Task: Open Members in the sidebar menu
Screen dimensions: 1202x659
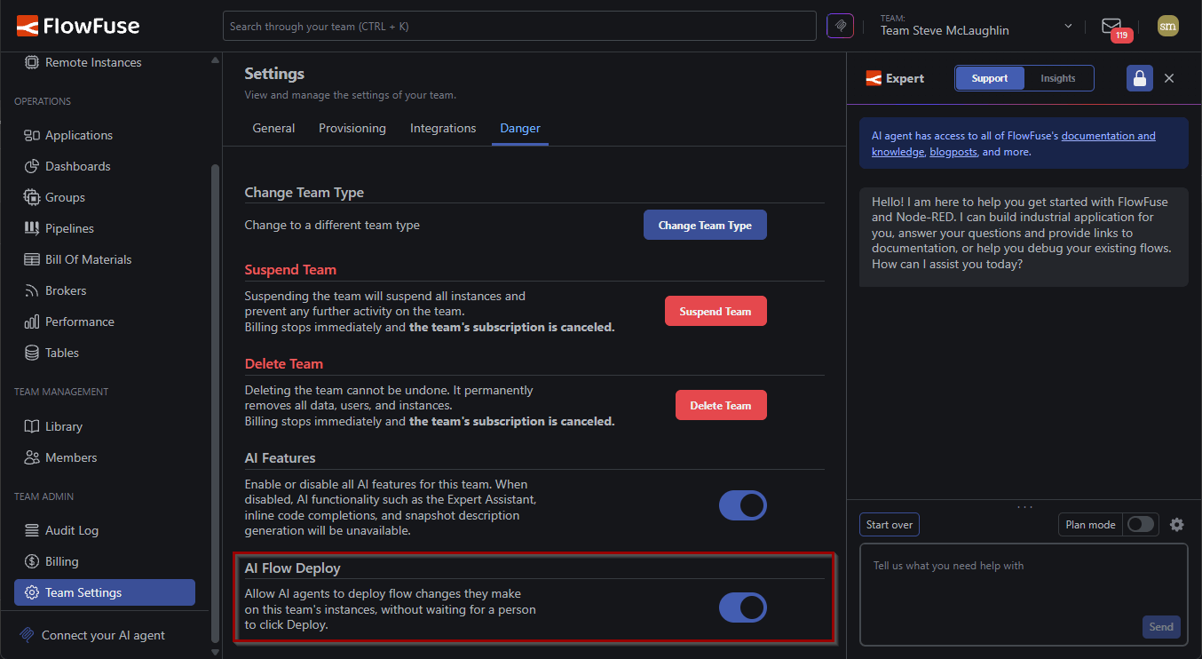Action: point(105,457)
